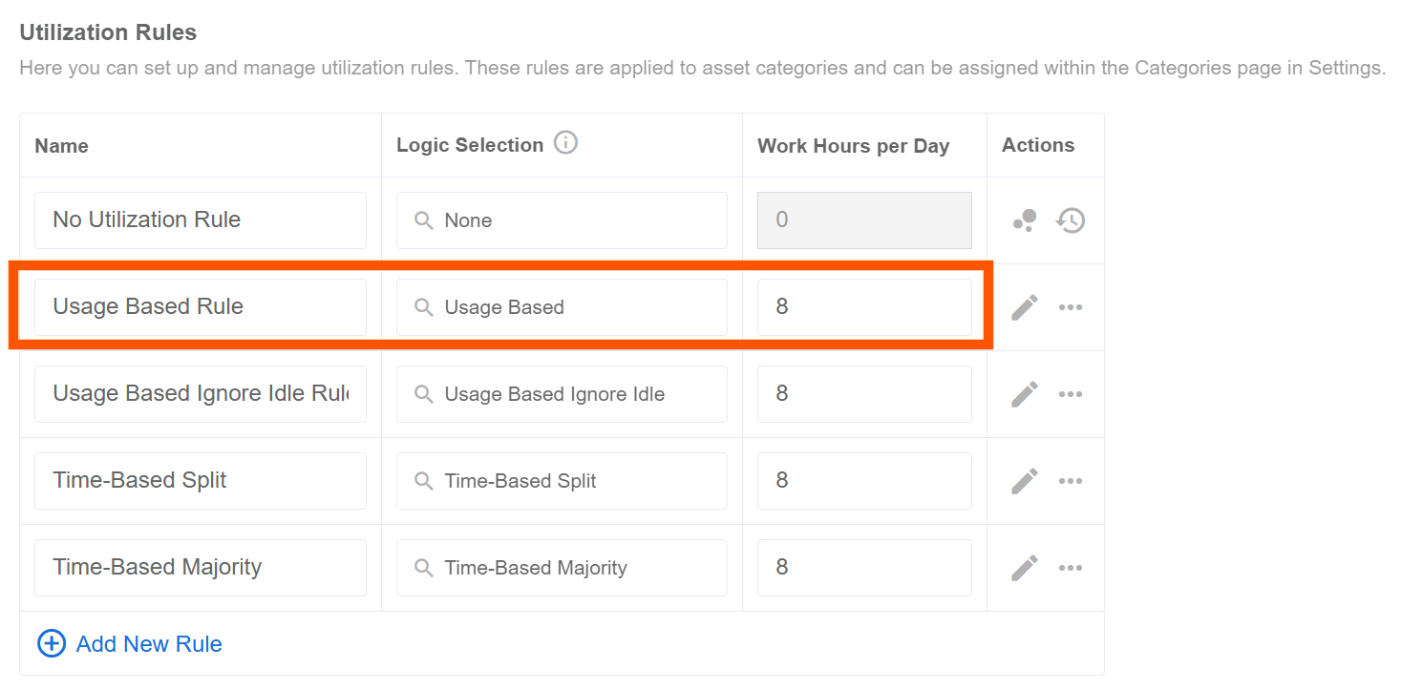Screen dimensions: 1422x690
Task: Click the Usage Based Rule name field
Action: click(201, 307)
